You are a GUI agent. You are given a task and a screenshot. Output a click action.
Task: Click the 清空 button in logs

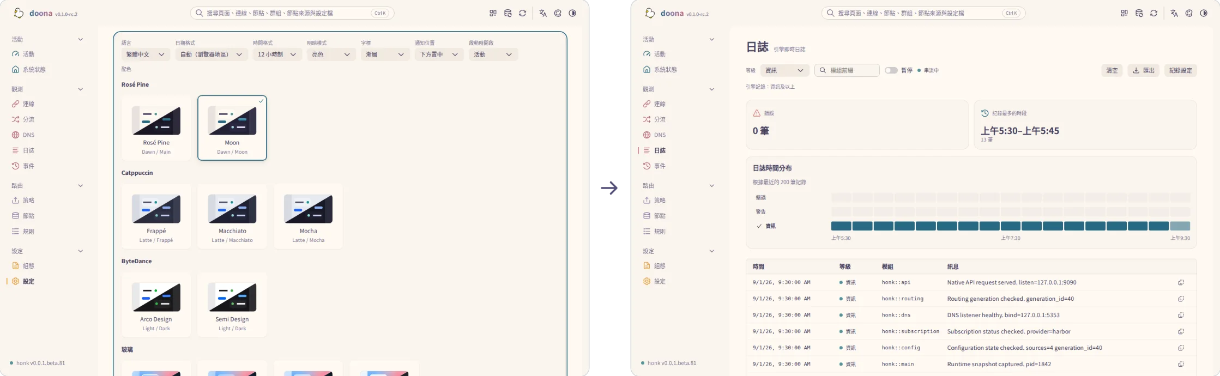(1112, 70)
